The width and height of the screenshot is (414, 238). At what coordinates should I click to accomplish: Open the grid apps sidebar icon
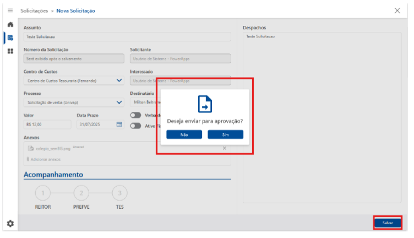10,51
